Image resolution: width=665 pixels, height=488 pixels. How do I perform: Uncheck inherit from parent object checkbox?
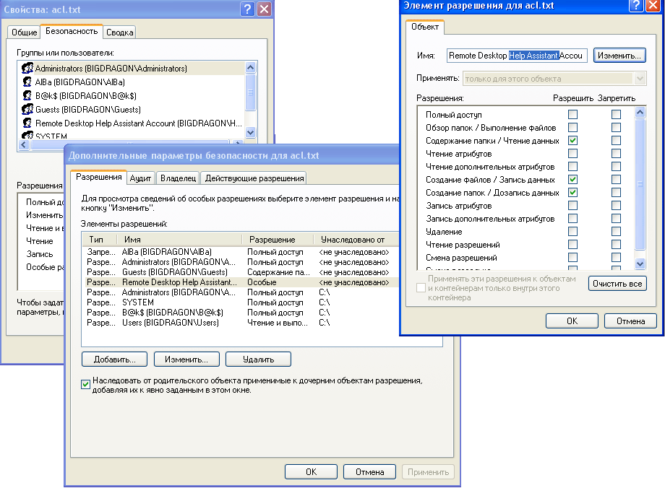point(86,385)
